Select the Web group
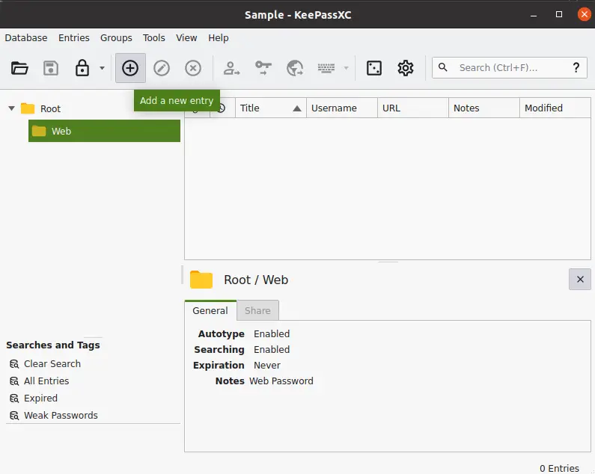Screen dimensions: 595x474 tap(104, 131)
